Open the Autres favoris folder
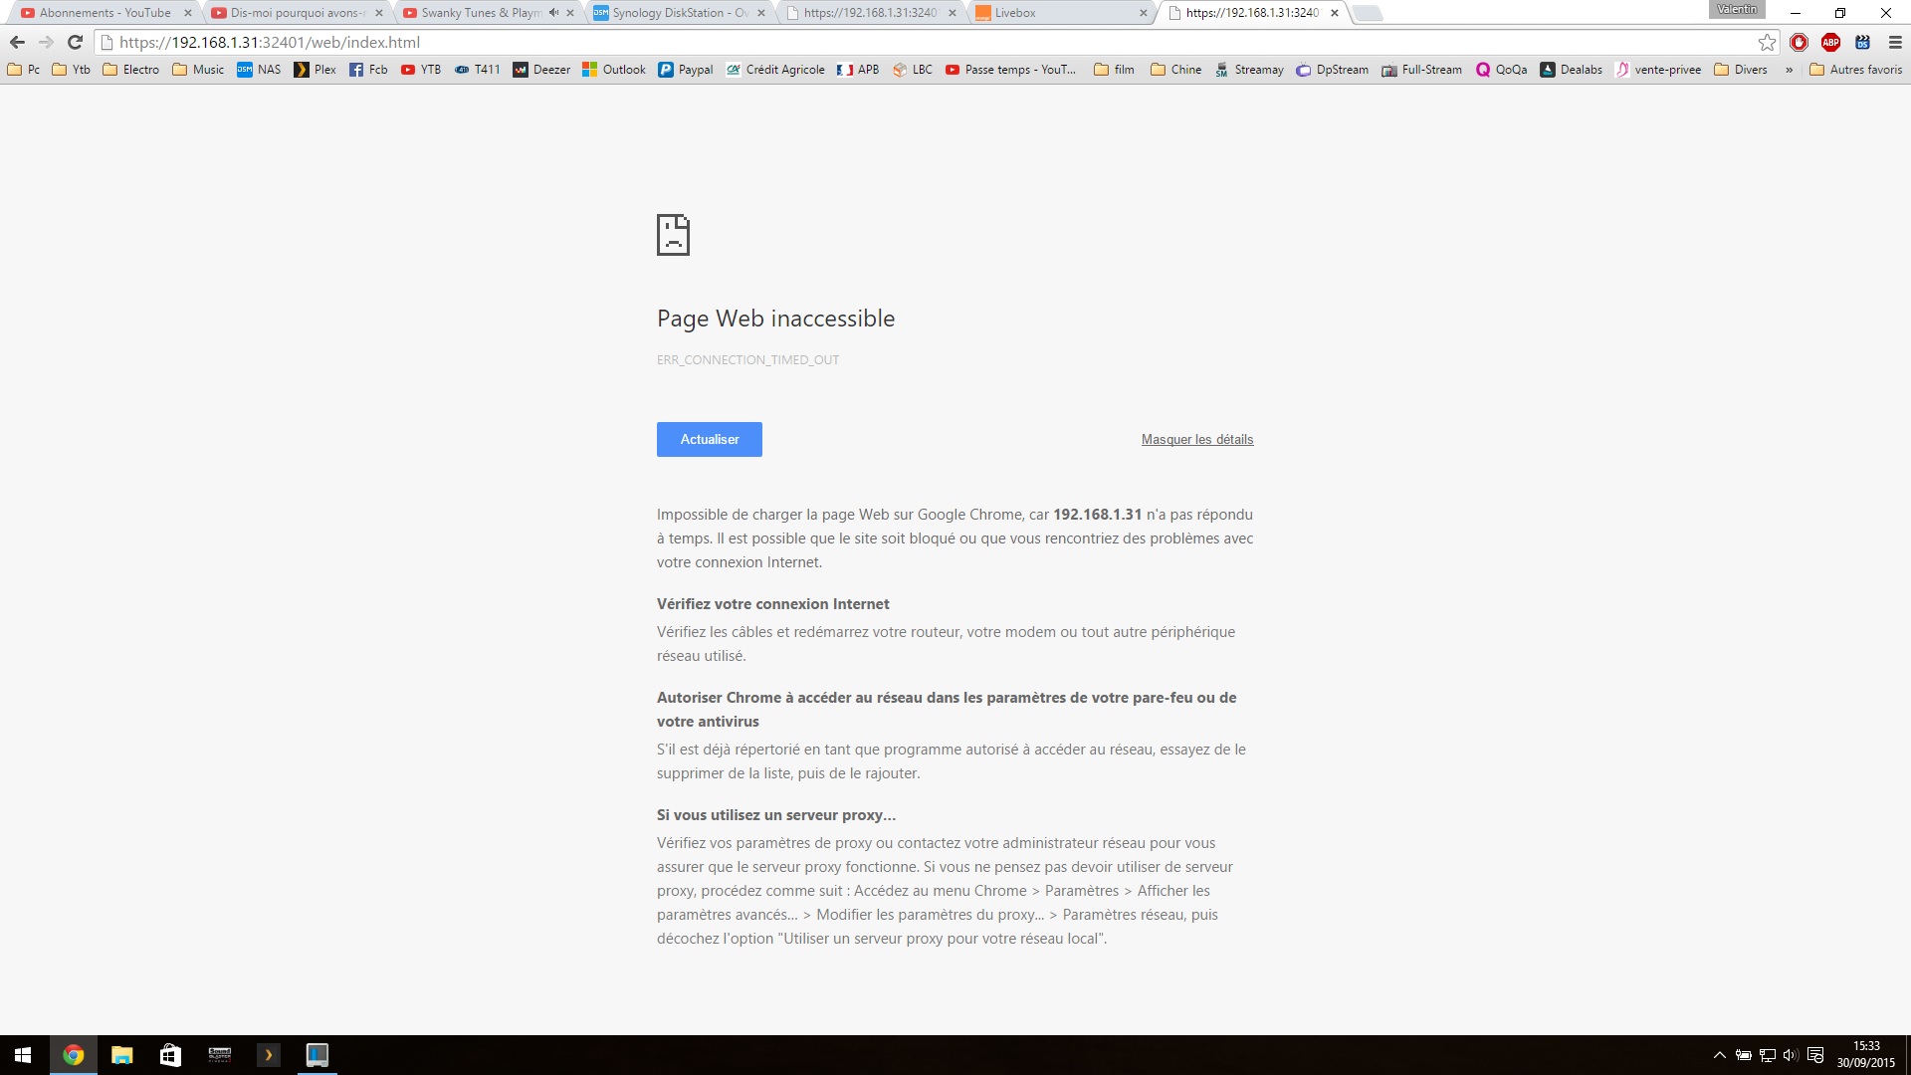The height and width of the screenshot is (1075, 1911). [1855, 70]
